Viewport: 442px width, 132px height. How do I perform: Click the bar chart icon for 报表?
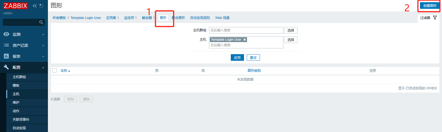[x=6, y=56]
